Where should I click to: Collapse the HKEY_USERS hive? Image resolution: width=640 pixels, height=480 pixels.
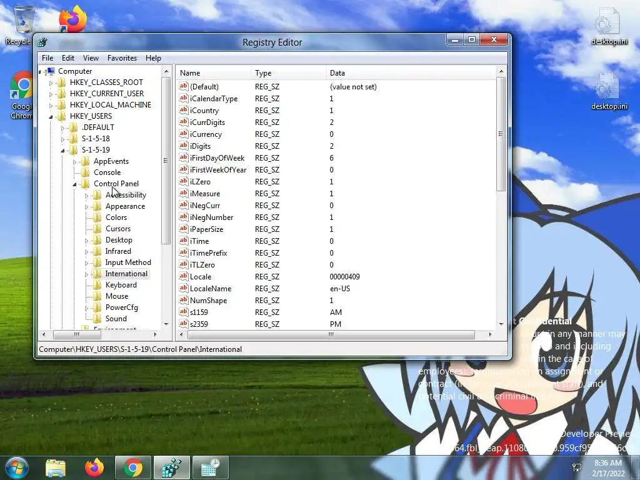tap(51, 117)
